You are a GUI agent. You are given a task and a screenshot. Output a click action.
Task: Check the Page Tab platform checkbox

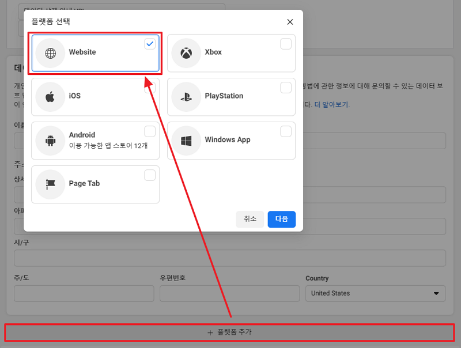point(150,175)
